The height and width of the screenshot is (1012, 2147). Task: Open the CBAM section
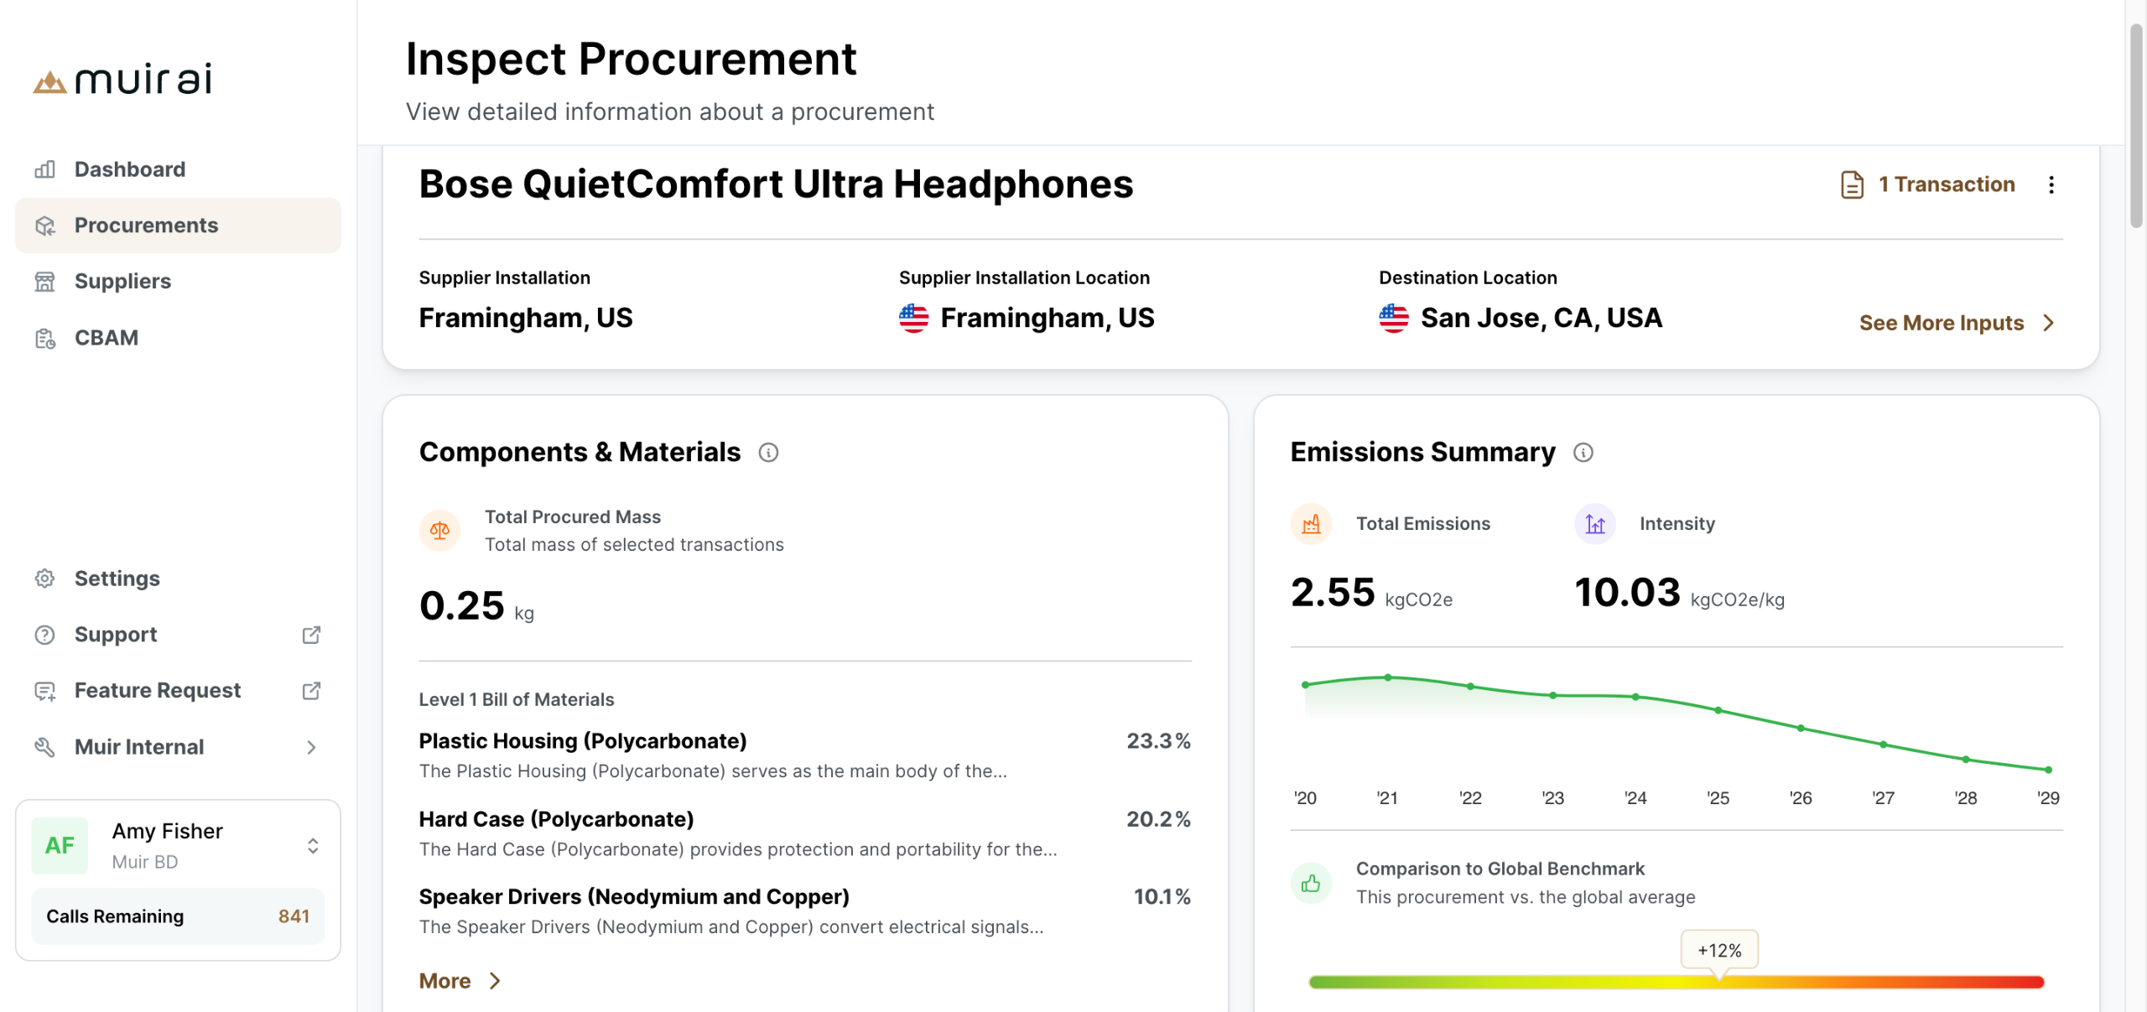click(x=107, y=338)
